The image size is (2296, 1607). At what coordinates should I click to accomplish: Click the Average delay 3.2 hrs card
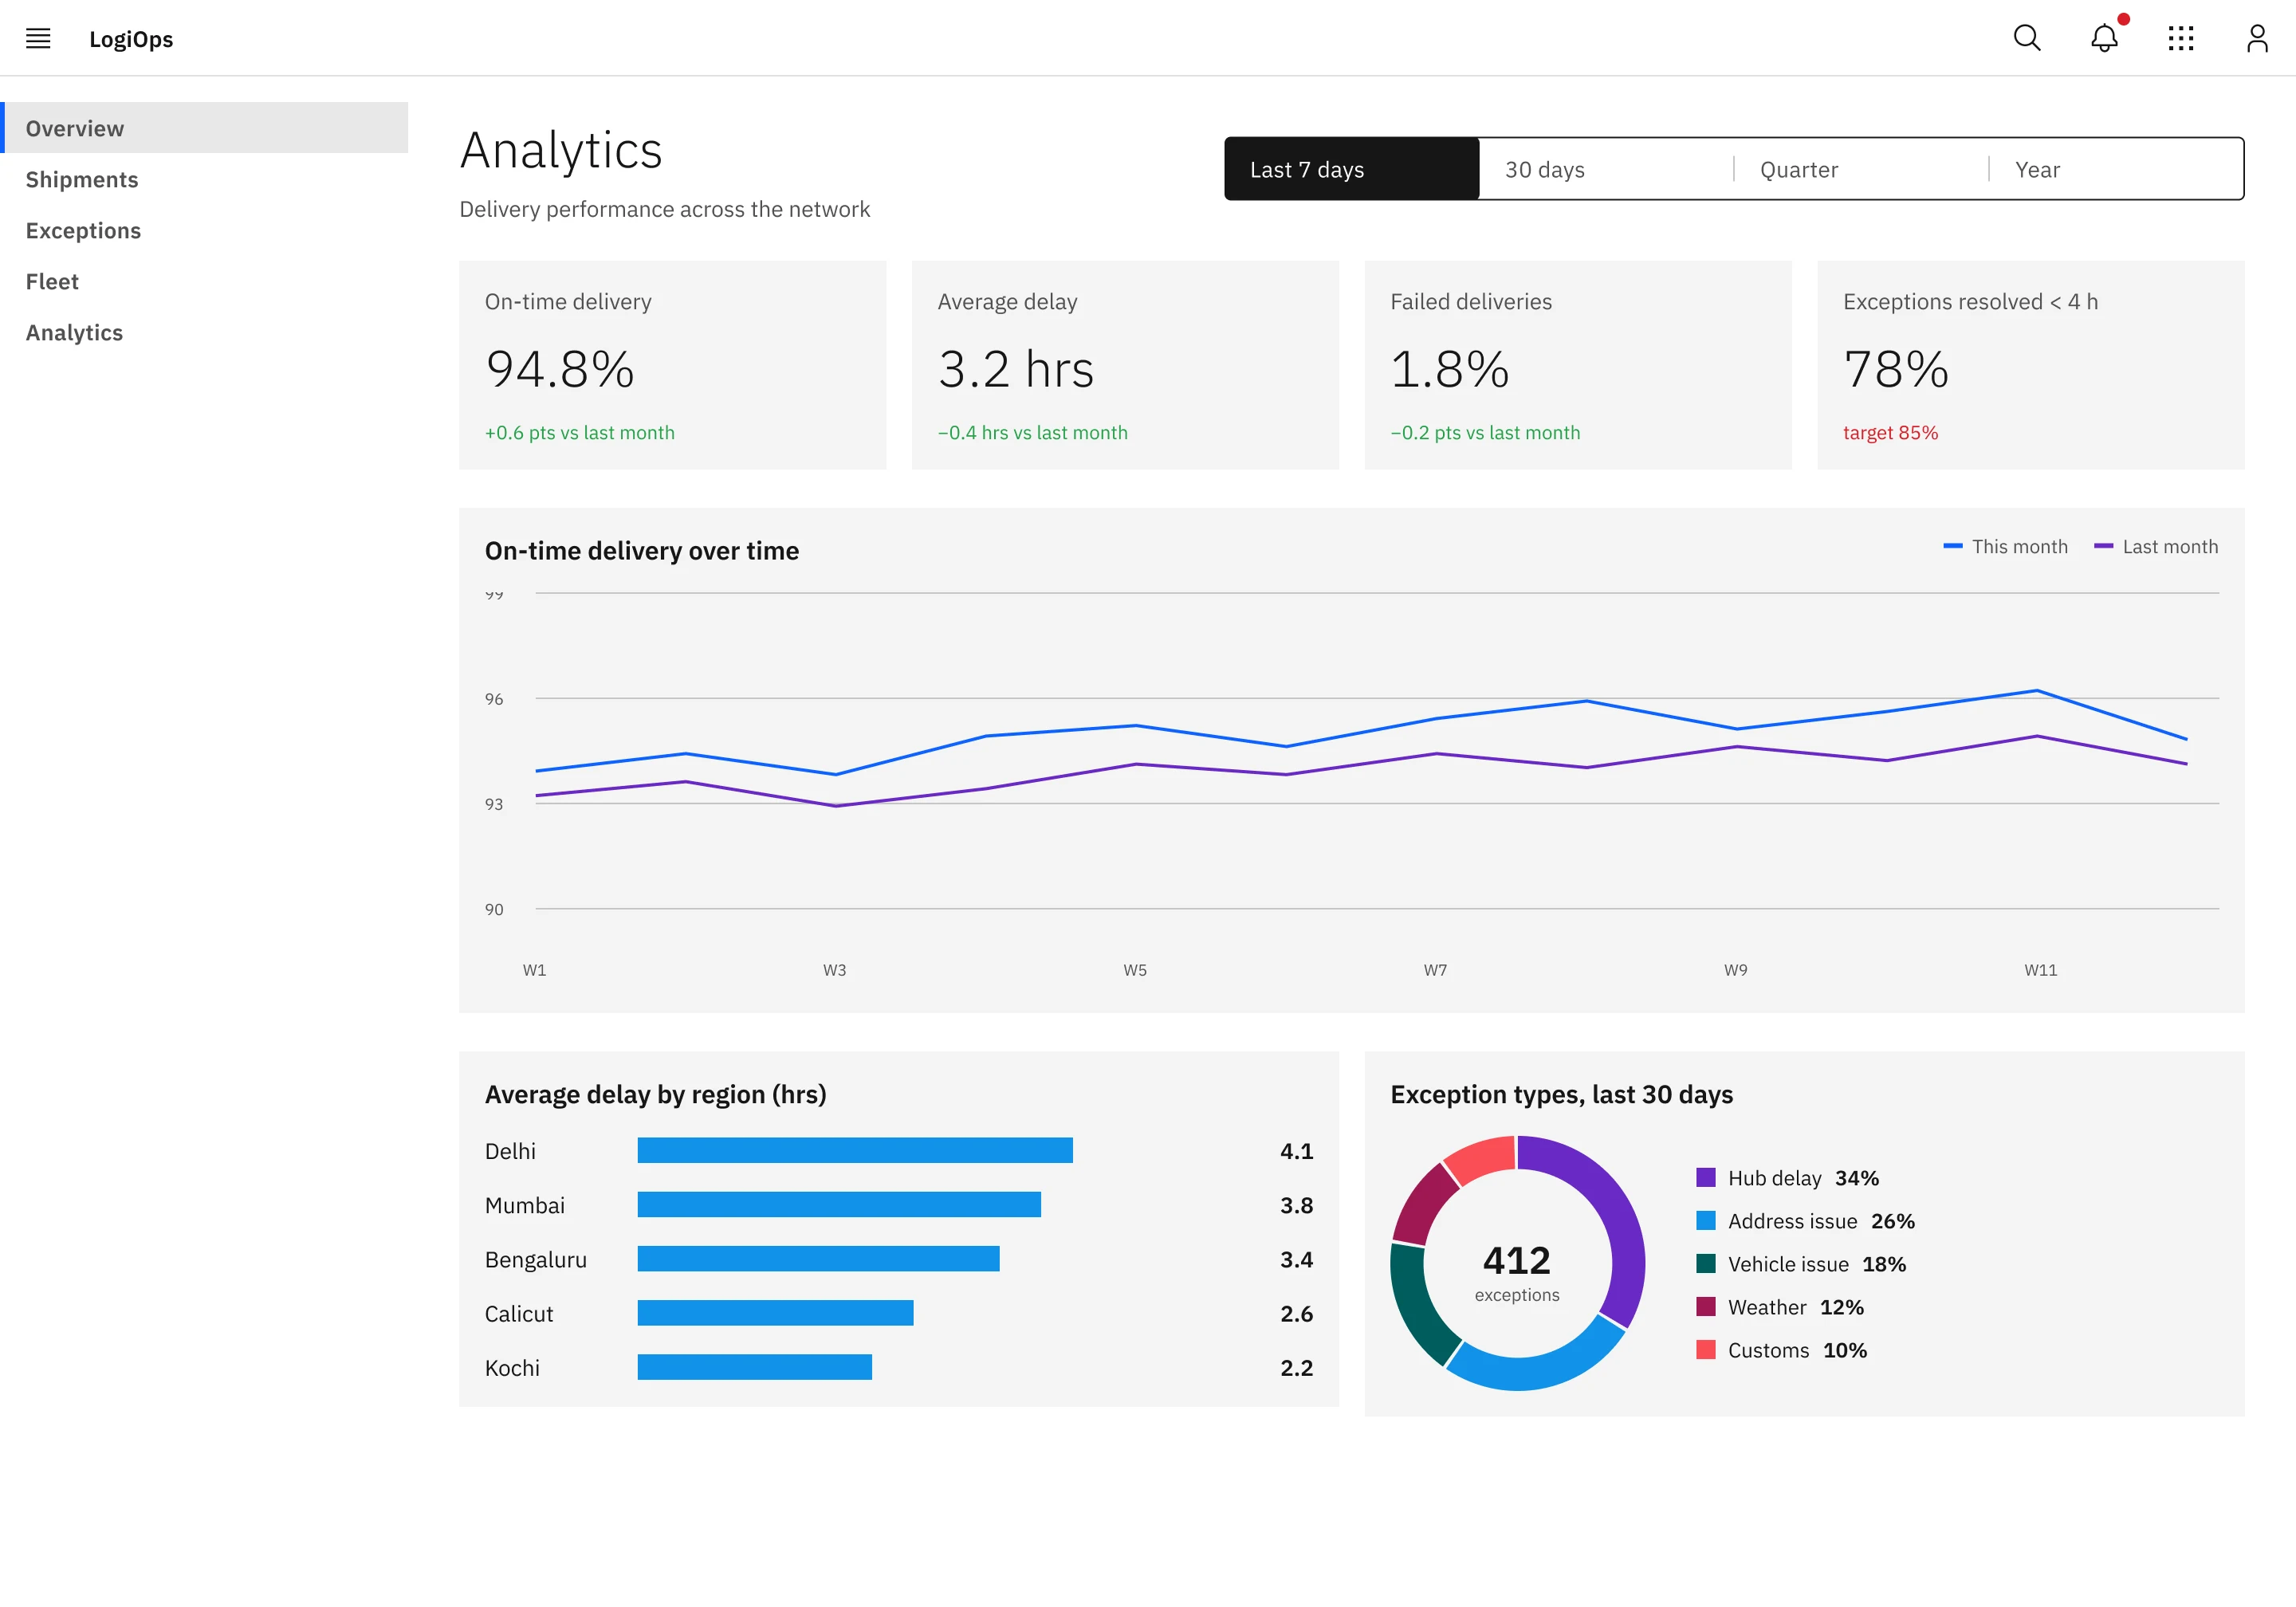coord(1125,365)
